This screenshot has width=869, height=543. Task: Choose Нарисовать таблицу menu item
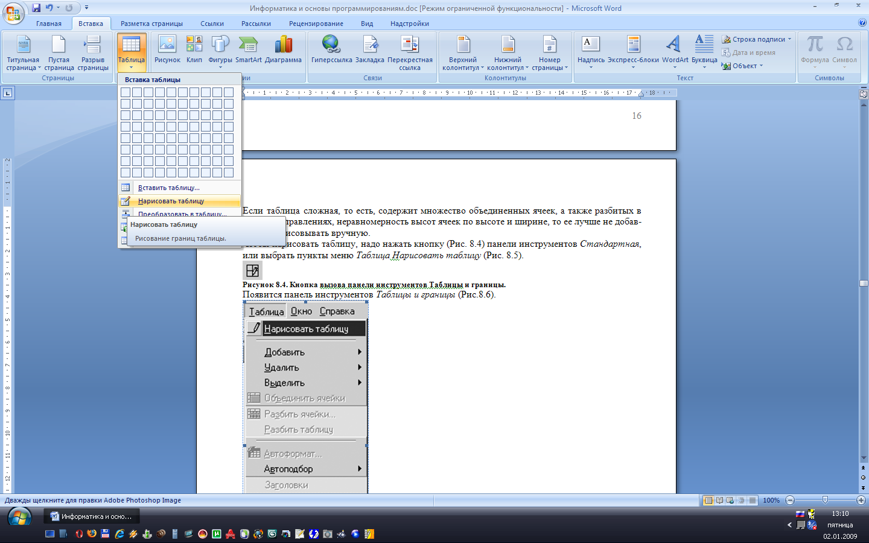[x=180, y=201]
